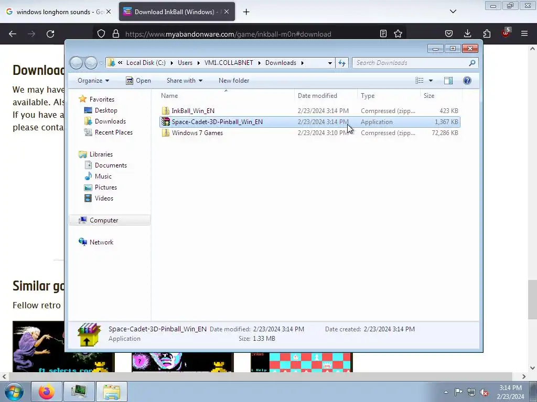This screenshot has width=537, height=402.
Task: Click the Windows Explorer taskbar icon
Action: (112, 392)
